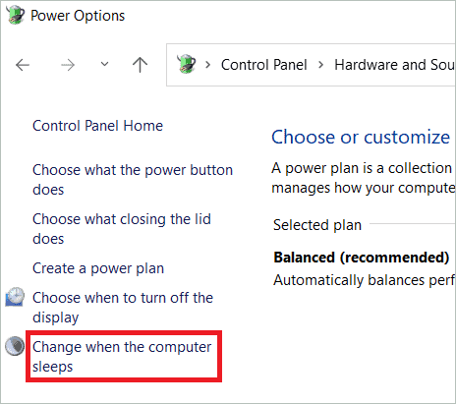Go up one level with the Up arrow

[141, 65]
